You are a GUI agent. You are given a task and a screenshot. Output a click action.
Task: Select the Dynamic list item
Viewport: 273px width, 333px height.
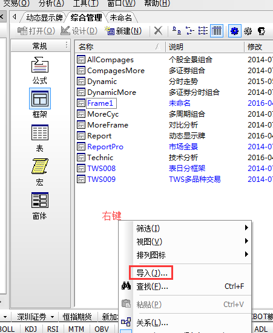(102, 82)
